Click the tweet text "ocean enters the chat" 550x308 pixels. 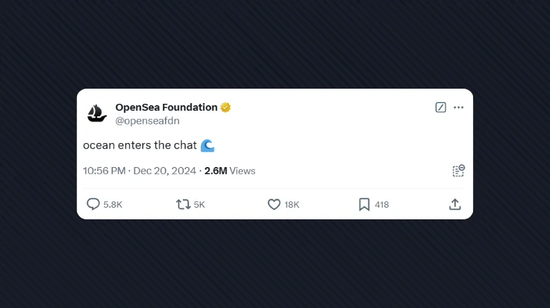(140, 145)
